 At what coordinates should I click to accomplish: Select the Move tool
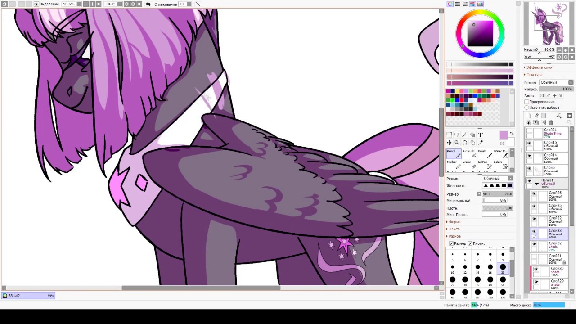[449, 143]
